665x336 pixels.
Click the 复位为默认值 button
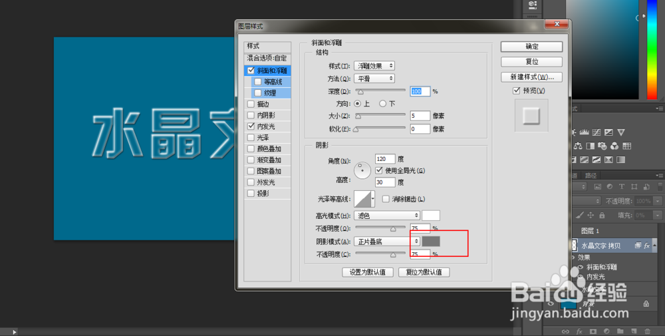coord(424,272)
